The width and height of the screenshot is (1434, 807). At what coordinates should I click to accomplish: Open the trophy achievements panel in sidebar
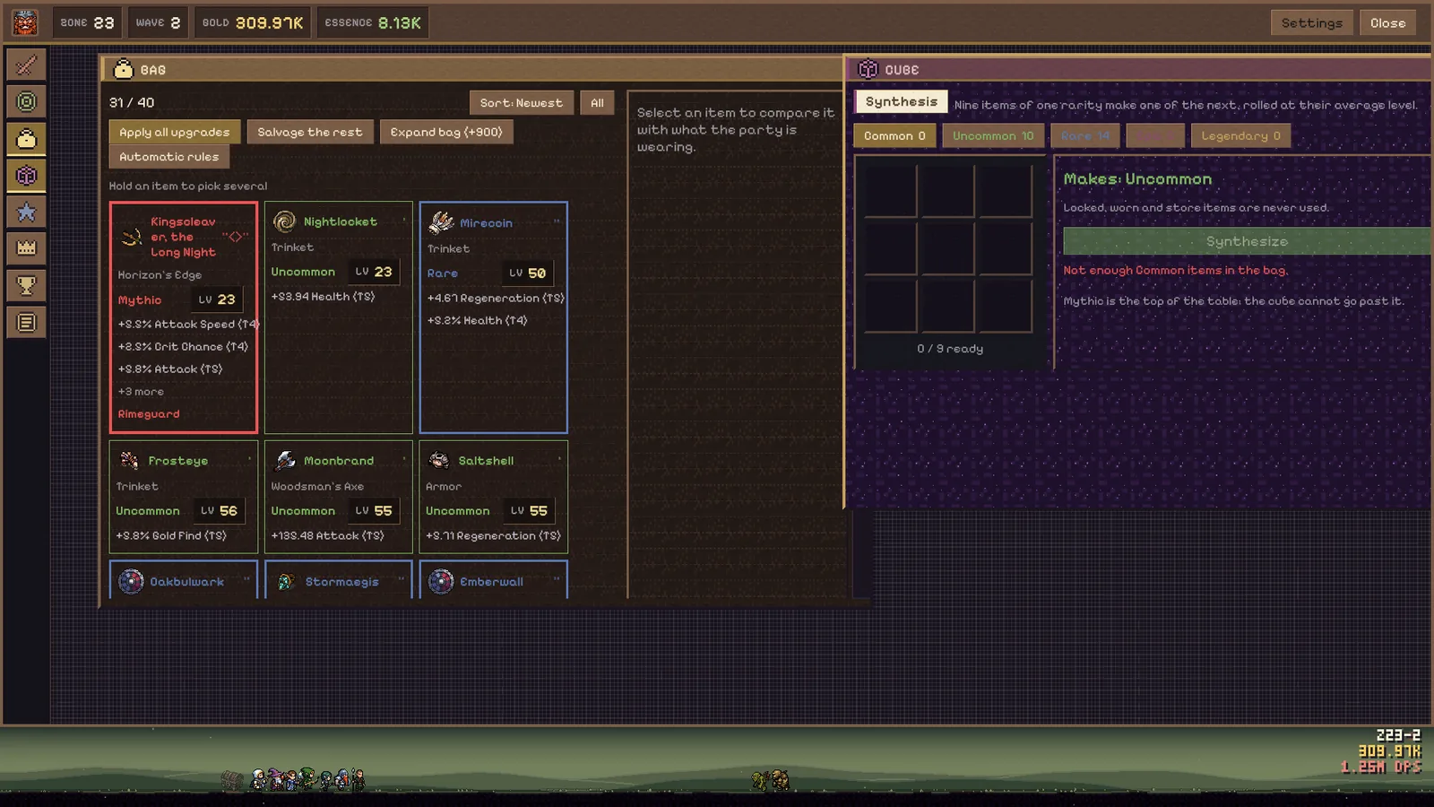click(26, 285)
